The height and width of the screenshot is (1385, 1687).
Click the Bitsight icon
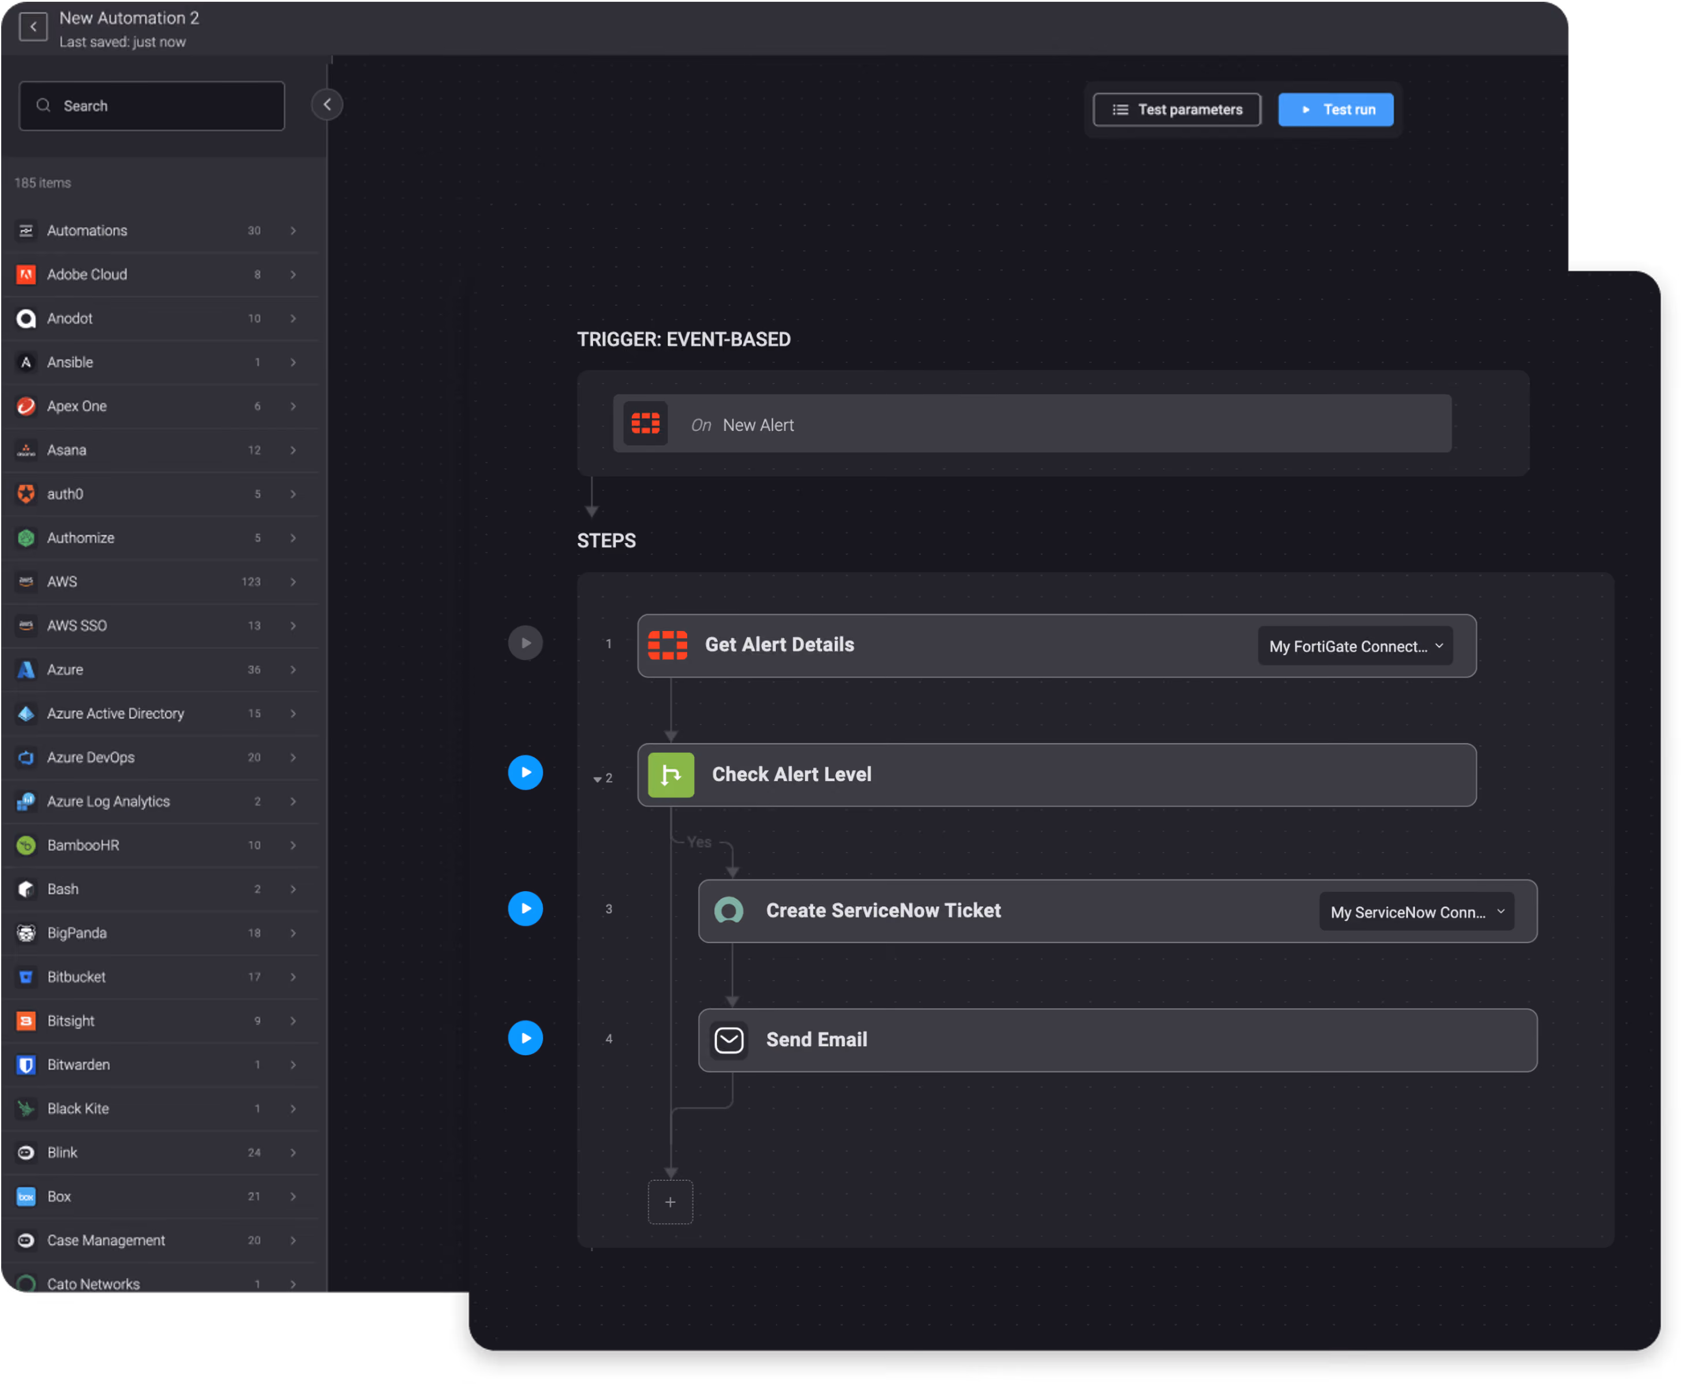pos(27,1020)
